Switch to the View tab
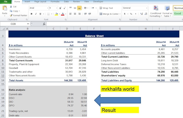Viewport: 183px width, 118px height. 86,2
